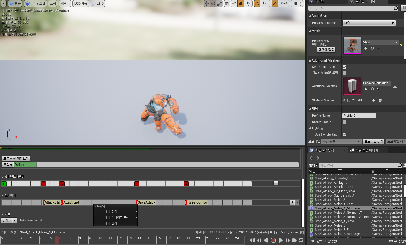Viewport: 406px width, 245px height.
Task: Click the red record button
Action: coord(273,240)
